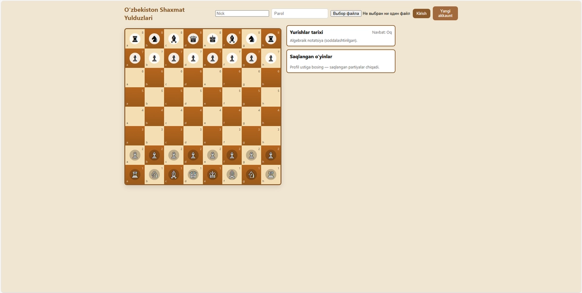Pick the black pawn on d7
The width and height of the screenshot is (582, 293).
(193, 58)
